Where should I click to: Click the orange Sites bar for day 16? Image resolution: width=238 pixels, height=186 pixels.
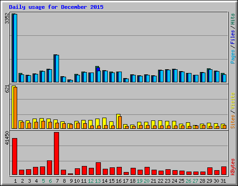[x=120, y=122]
